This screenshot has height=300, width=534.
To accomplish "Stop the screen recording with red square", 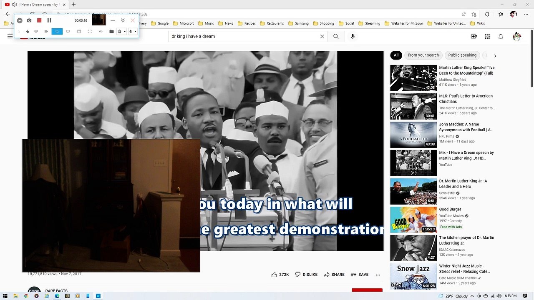I will (x=39, y=20).
